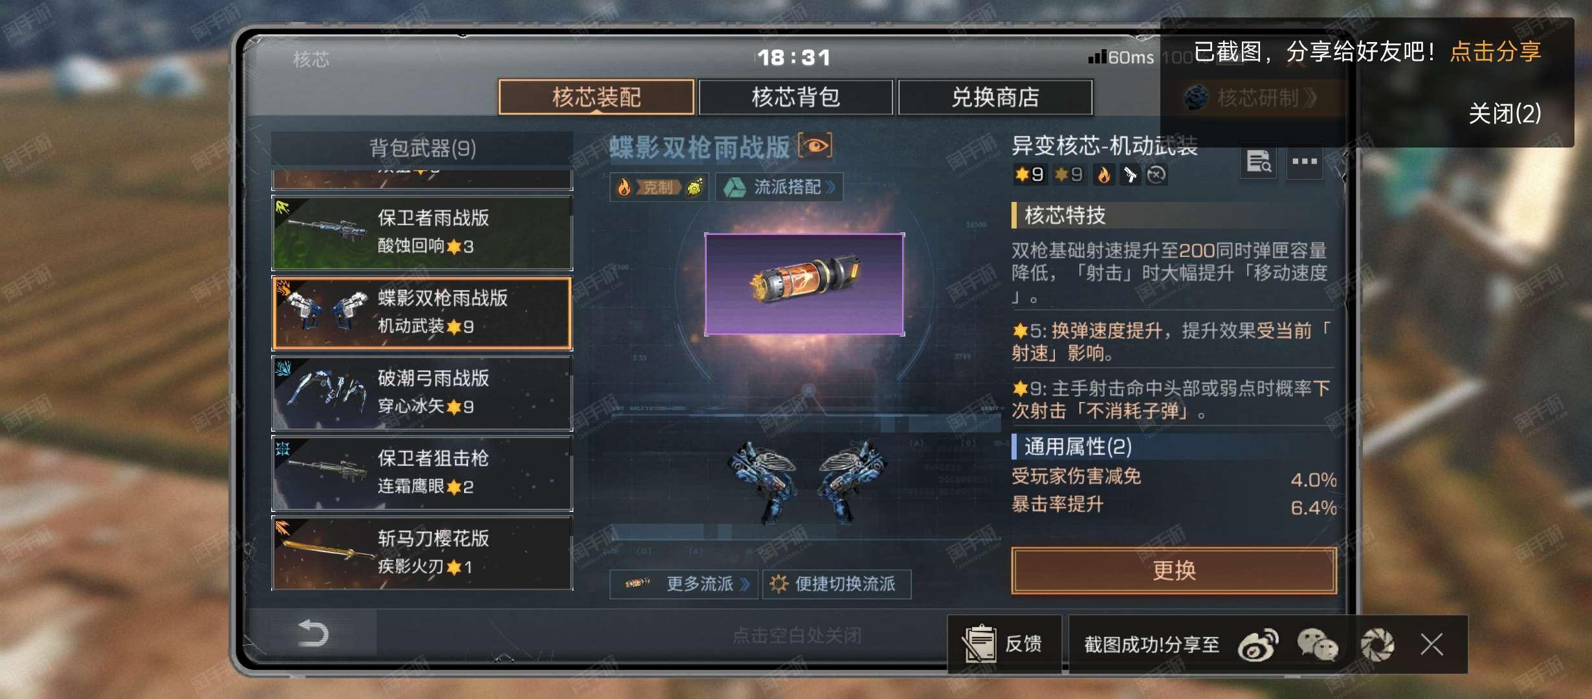
Task: Click the flame attribute icon beside star ratings
Action: [x=1103, y=174]
